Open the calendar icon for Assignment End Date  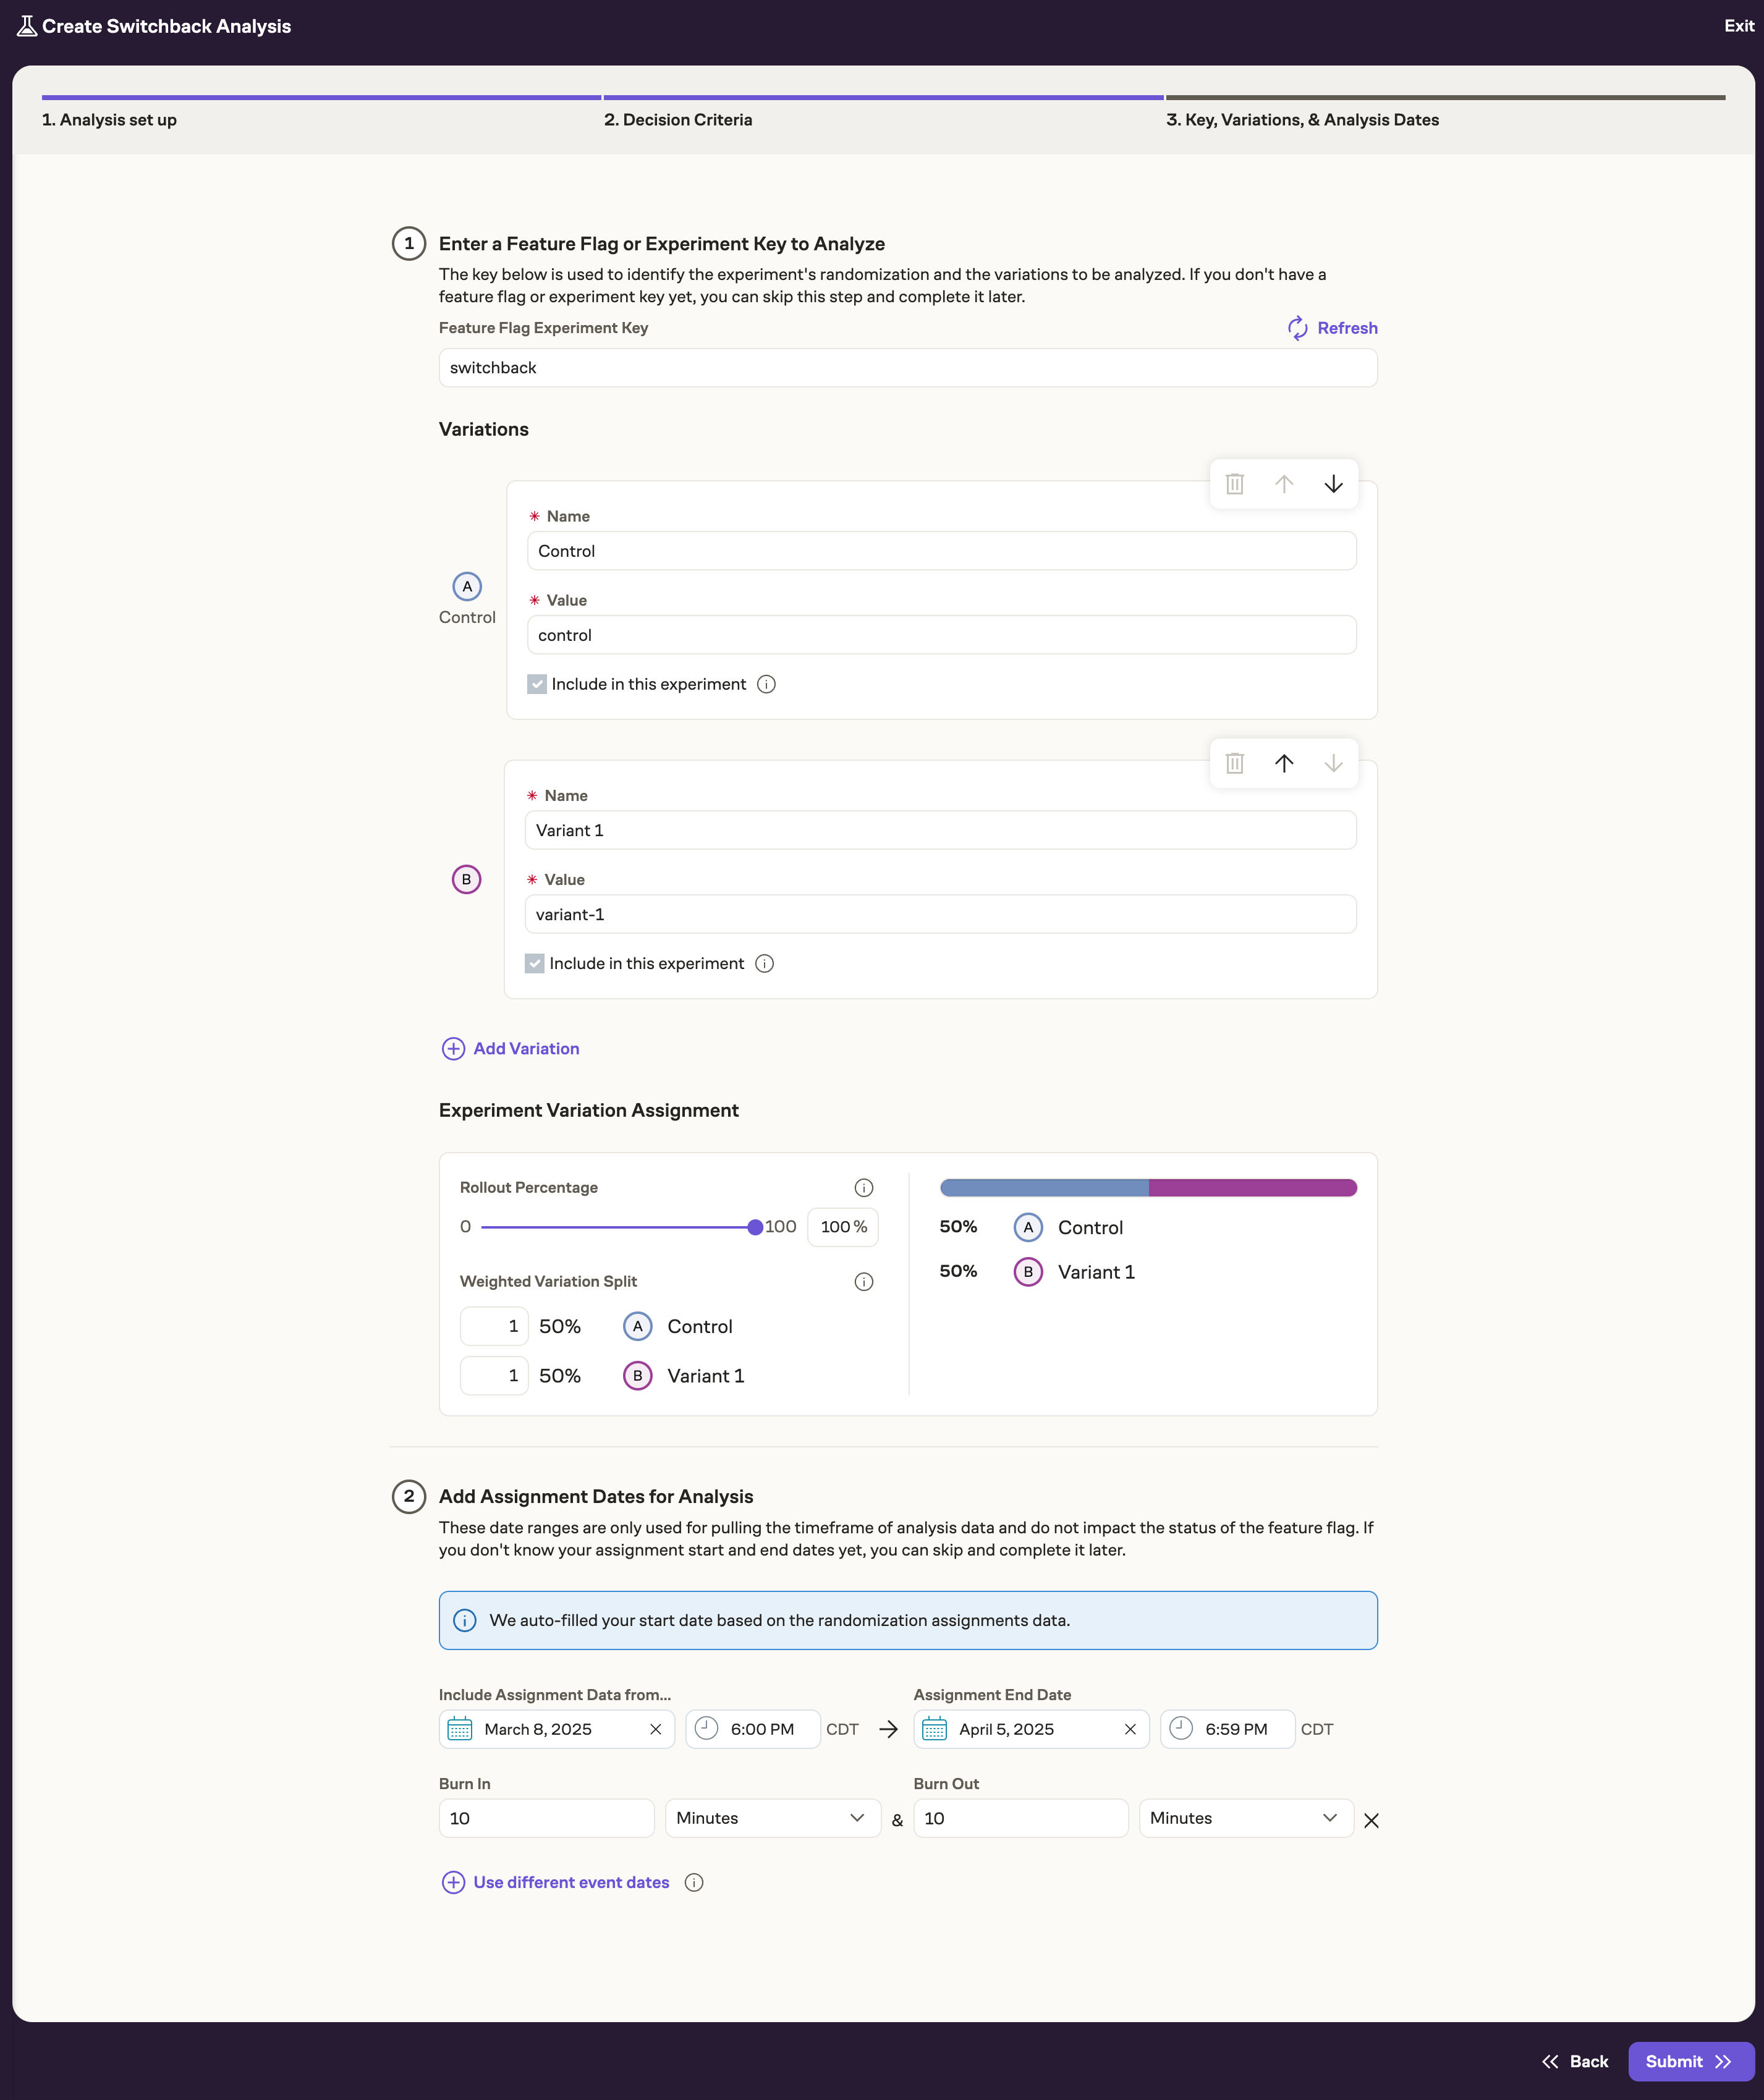click(934, 1729)
